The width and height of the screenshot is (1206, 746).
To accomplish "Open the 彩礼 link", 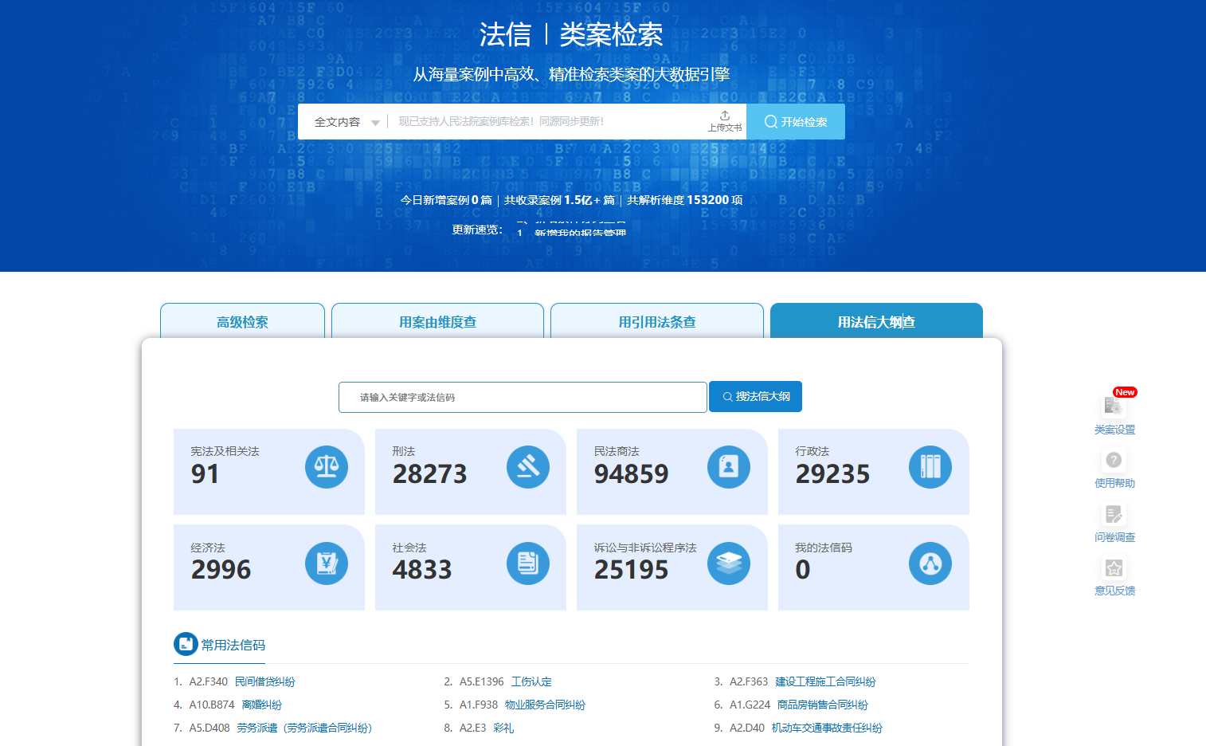I will click(503, 728).
